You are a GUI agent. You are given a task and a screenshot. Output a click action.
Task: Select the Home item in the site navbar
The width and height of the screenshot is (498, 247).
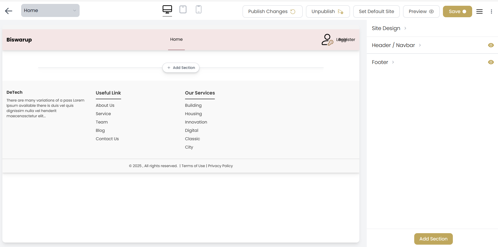pyautogui.click(x=176, y=39)
